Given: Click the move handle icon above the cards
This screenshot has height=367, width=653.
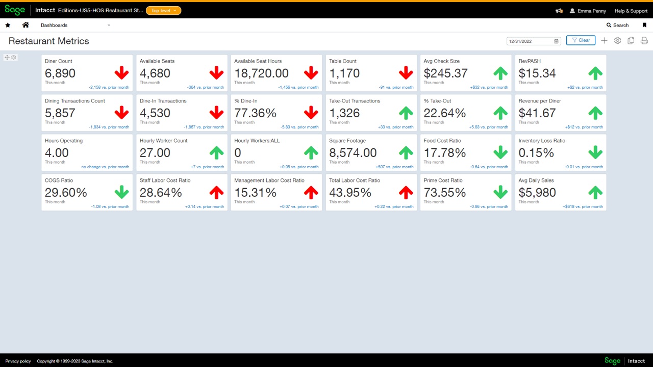Looking at the screenshot, I should [7, 58].
